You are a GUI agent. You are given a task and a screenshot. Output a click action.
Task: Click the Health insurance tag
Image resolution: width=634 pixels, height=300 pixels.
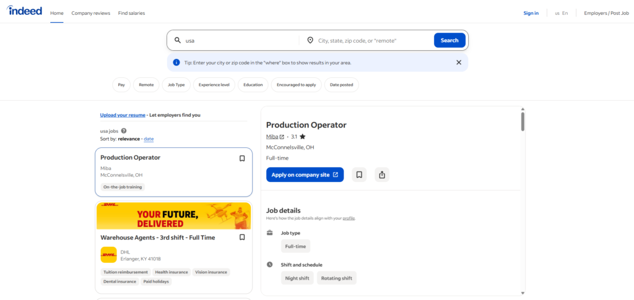172,272
